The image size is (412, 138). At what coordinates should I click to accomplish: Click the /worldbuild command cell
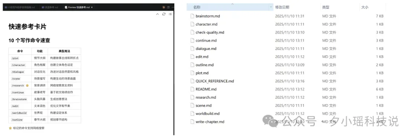coord(19,113)
